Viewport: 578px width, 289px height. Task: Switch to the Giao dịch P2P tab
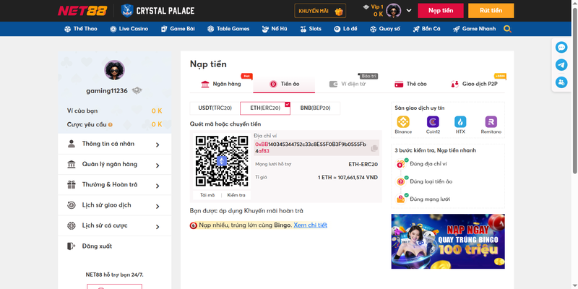[x=475, y=84]
